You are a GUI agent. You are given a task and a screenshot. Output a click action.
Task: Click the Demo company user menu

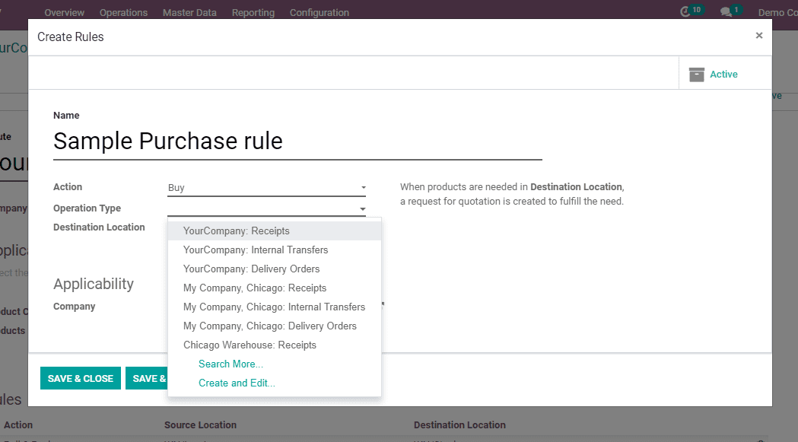[777, 13]
